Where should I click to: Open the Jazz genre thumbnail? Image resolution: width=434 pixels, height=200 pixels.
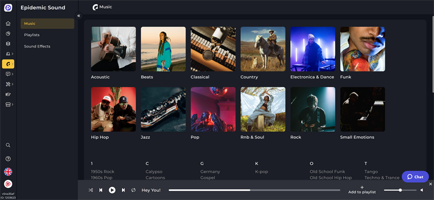(163, 109)
